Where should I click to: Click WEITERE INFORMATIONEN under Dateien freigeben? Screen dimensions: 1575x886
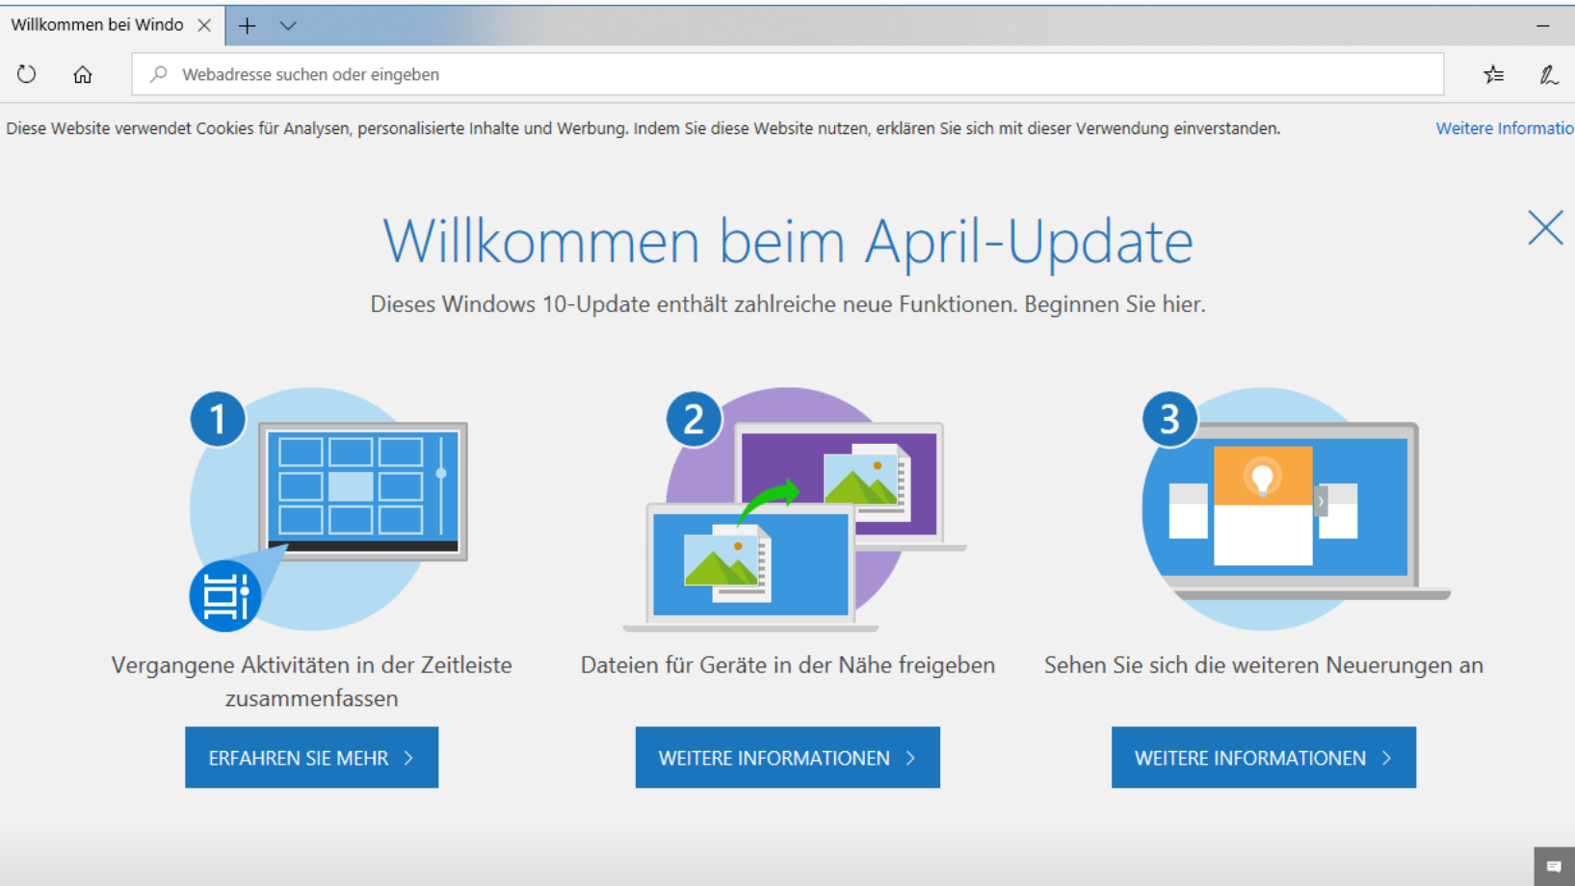coord(787,758)
